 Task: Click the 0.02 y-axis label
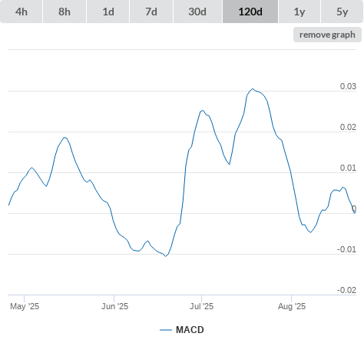pos(348,127)
